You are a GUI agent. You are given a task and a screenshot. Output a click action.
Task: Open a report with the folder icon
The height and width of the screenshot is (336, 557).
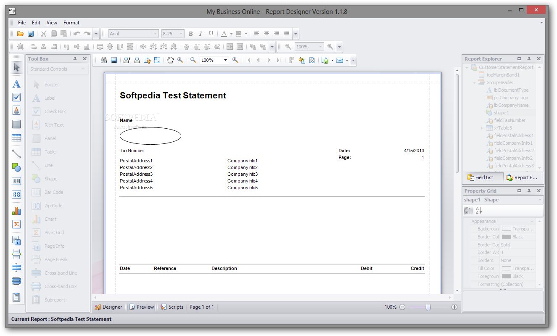pos(20,34)
